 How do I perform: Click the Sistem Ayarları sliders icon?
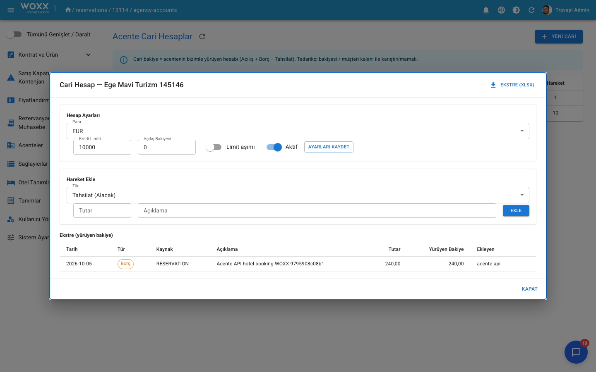11,237
